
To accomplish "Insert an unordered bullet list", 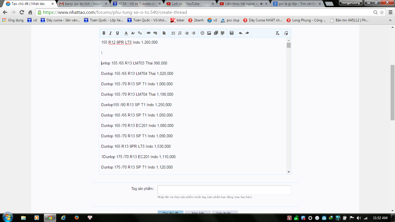I will [x=173, y=33].
